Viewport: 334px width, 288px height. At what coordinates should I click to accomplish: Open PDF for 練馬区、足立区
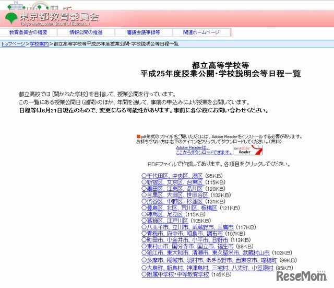(x=162, y=214)
